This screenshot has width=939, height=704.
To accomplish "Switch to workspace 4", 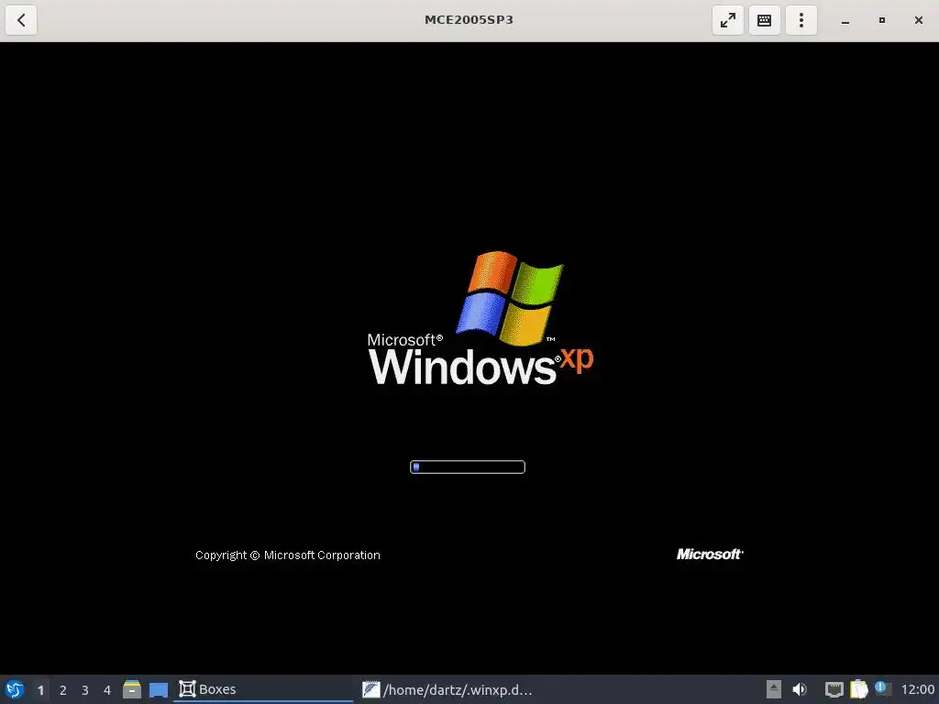I will (107, 690).
